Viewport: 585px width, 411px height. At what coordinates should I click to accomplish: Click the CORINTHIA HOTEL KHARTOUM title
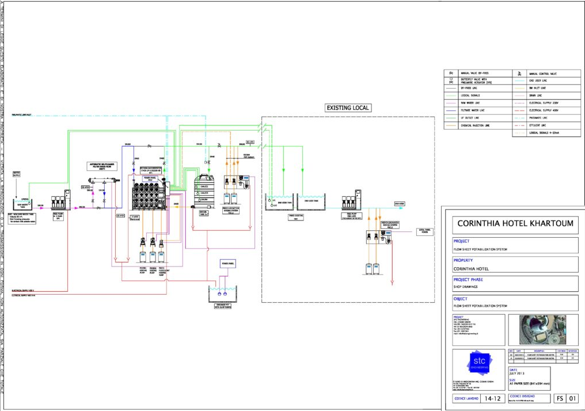coord(515,223)
